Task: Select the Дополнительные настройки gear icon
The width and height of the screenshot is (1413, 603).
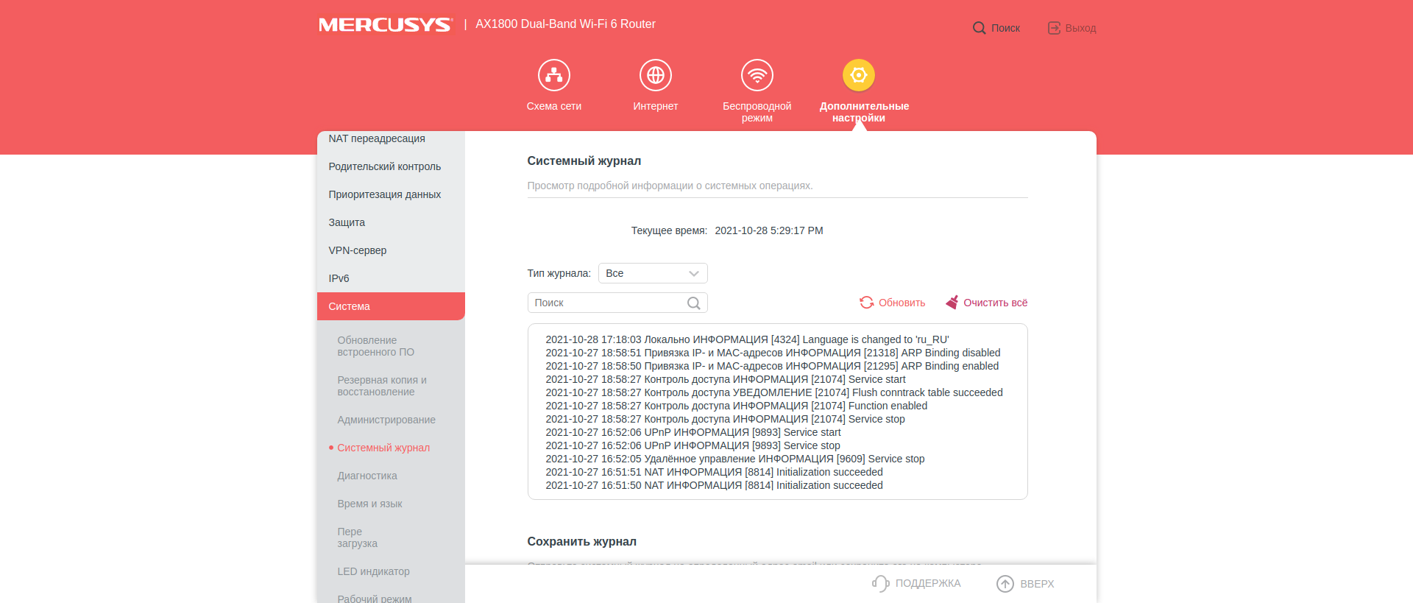Action: [x=858, y=75]
